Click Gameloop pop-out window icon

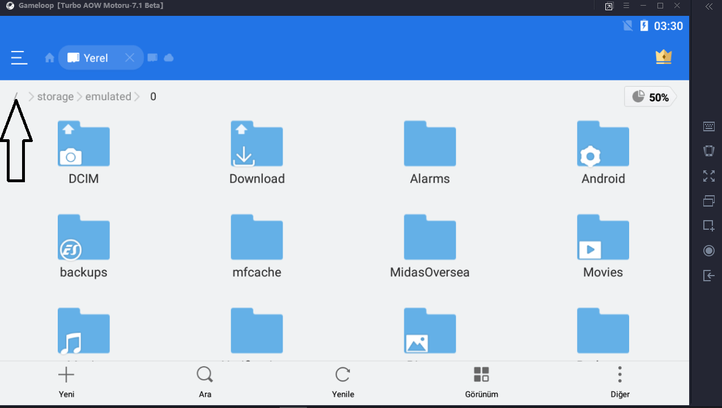(x=609, y=6)
